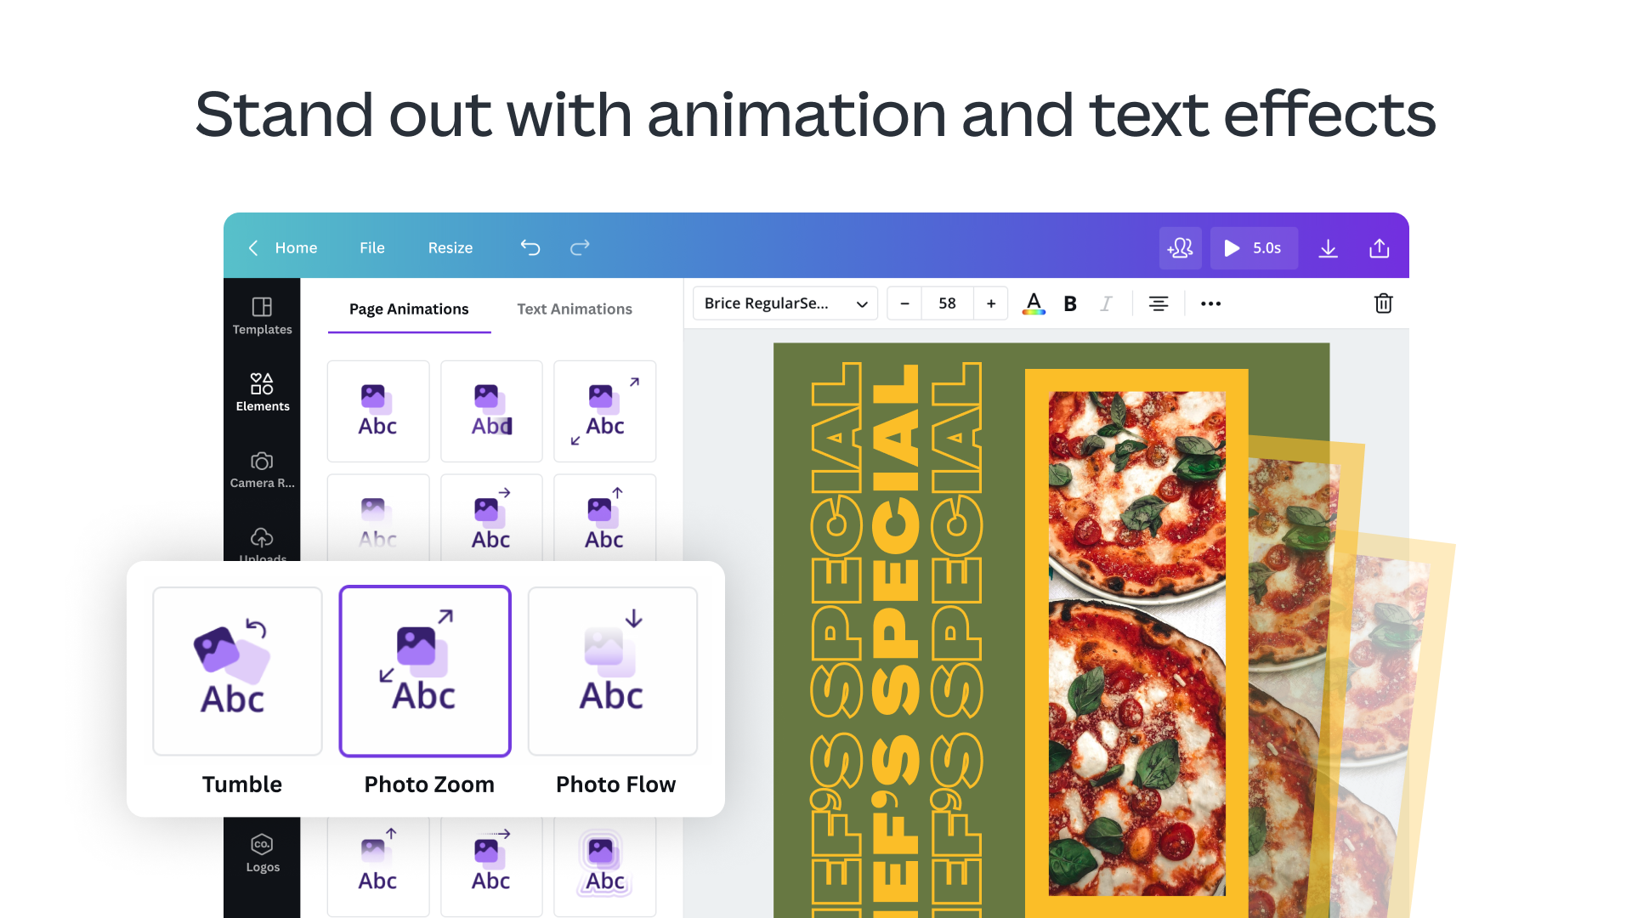Open Uploads in sidebar
The height and width of the screenshot is (918, 1632).
(x=262, y=544)
